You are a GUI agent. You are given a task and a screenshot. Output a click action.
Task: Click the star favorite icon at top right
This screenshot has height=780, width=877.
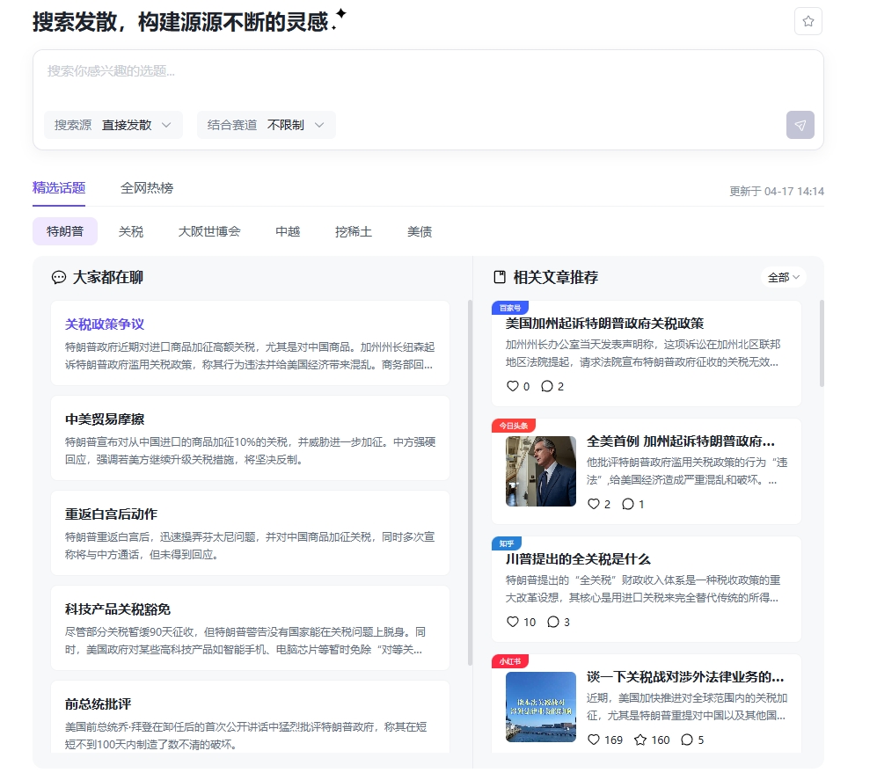[x=808, y=21]
